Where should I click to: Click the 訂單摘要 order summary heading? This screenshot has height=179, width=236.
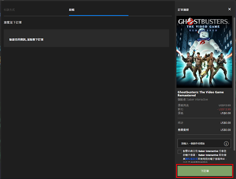(x=183, y=10)
